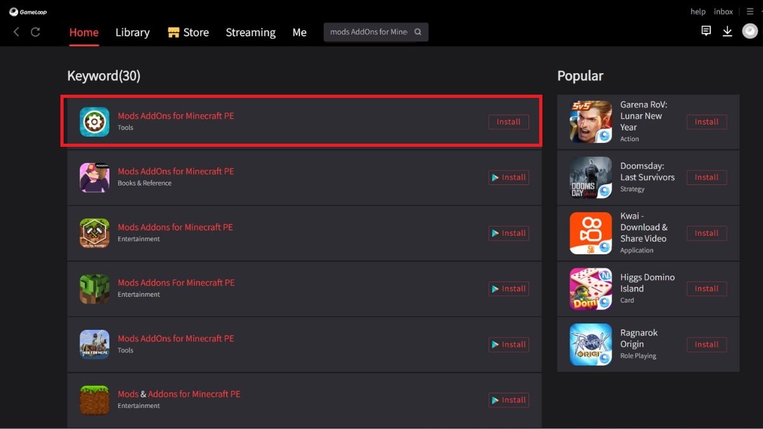Screen dimensions: 763x429
Task: Click the search magnifier icon
Action: pos(418,32)
